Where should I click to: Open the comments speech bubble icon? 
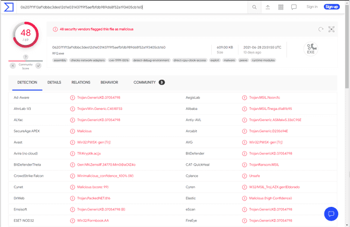(x=294, y=7)
